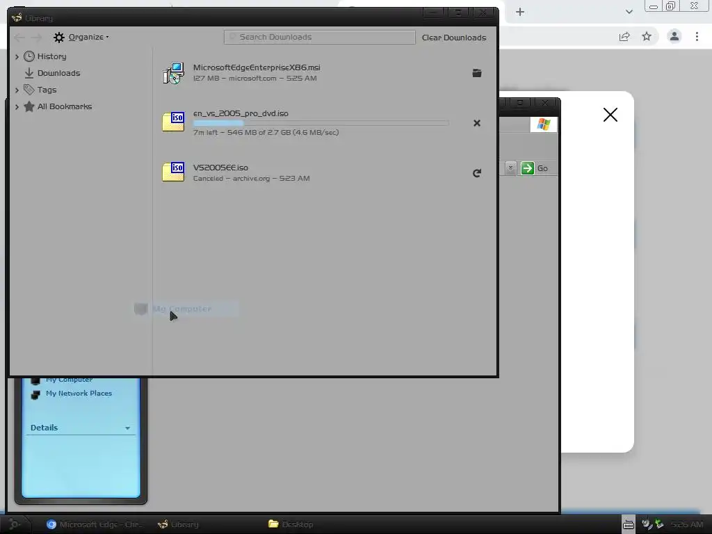Click the Library forward arrow
712x534 pixels.
coord(36,38)
